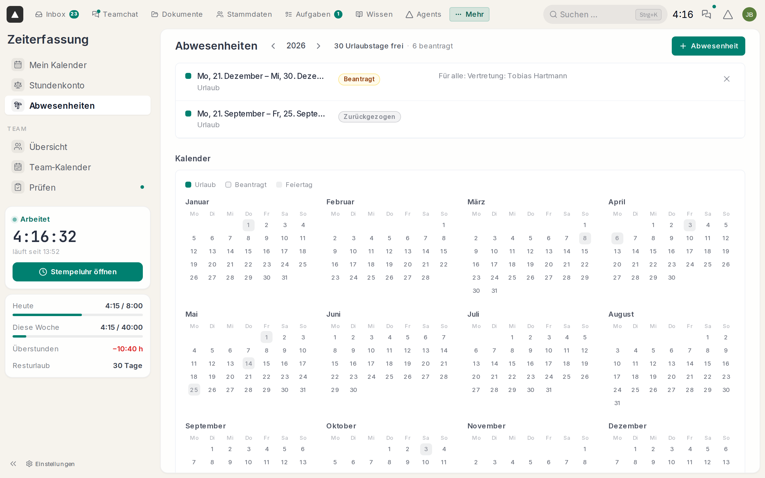Open Einstellungen settings
The height and width of the screenshot is (478, 765).
point(51,464)
